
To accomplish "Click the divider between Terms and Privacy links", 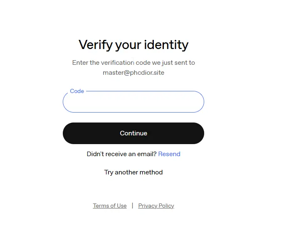I will (x=132, y=206).
